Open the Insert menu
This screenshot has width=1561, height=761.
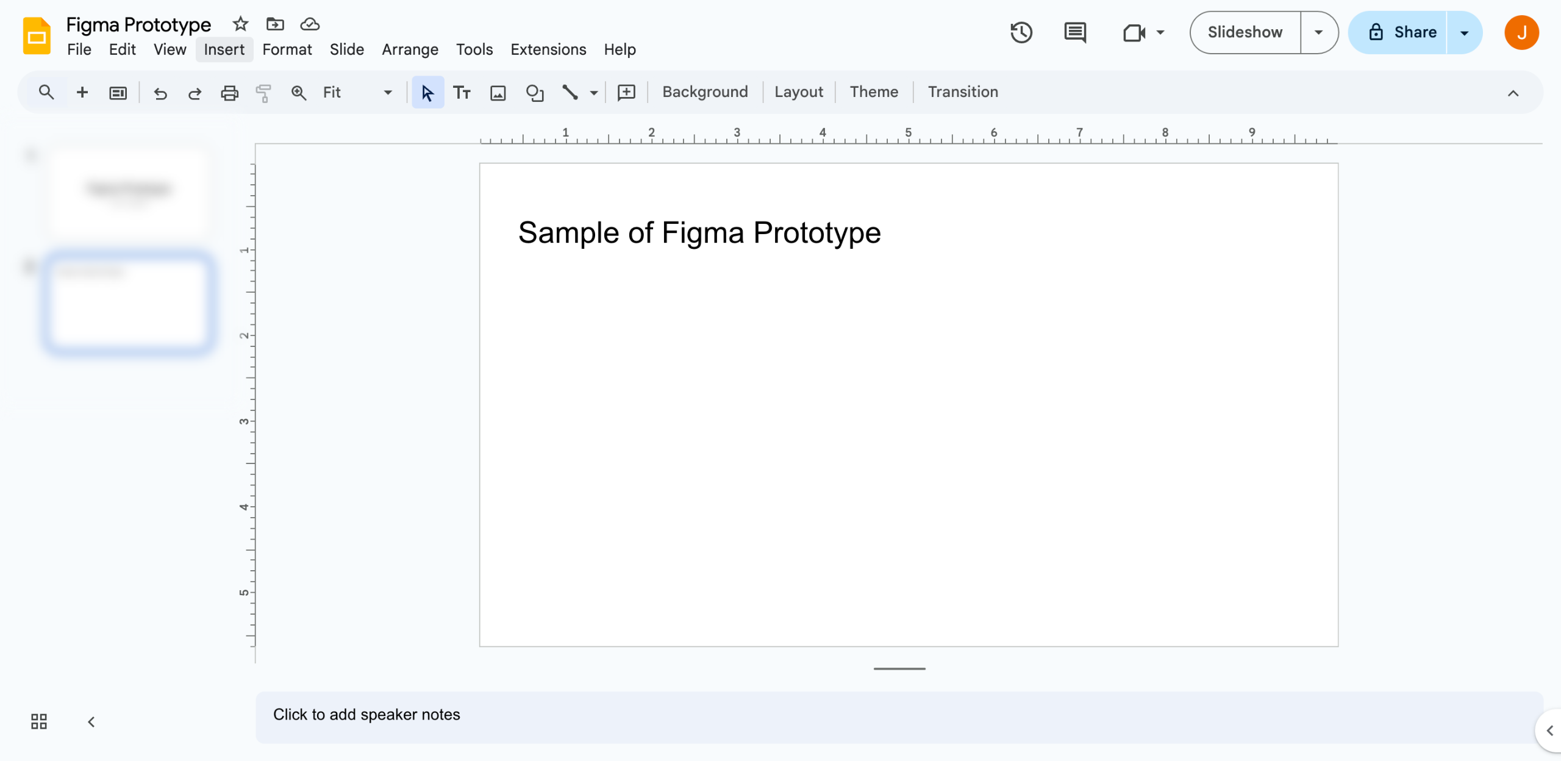tap(224, 49)
